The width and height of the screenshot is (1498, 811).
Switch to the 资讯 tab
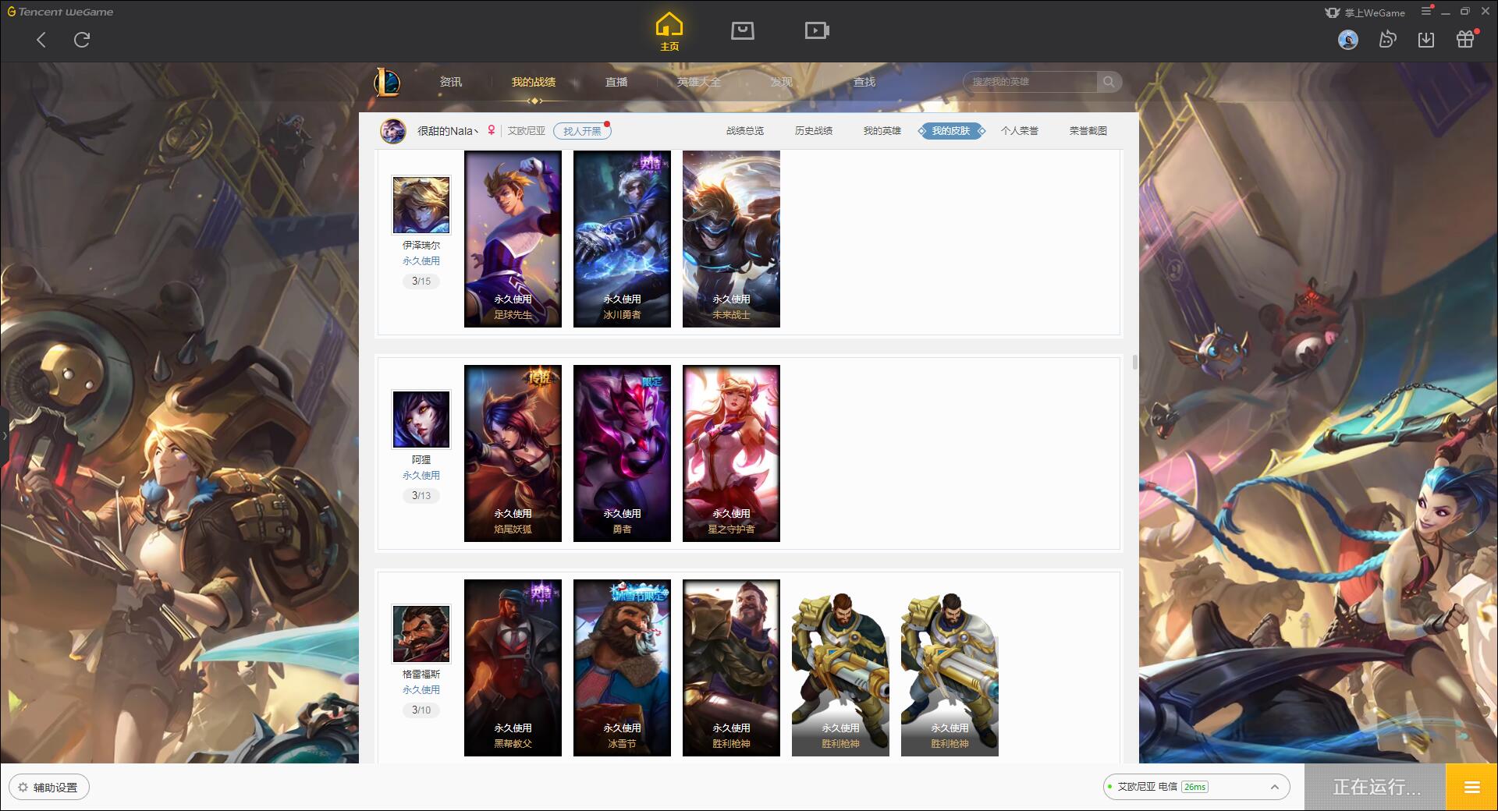tap(451, 82)
